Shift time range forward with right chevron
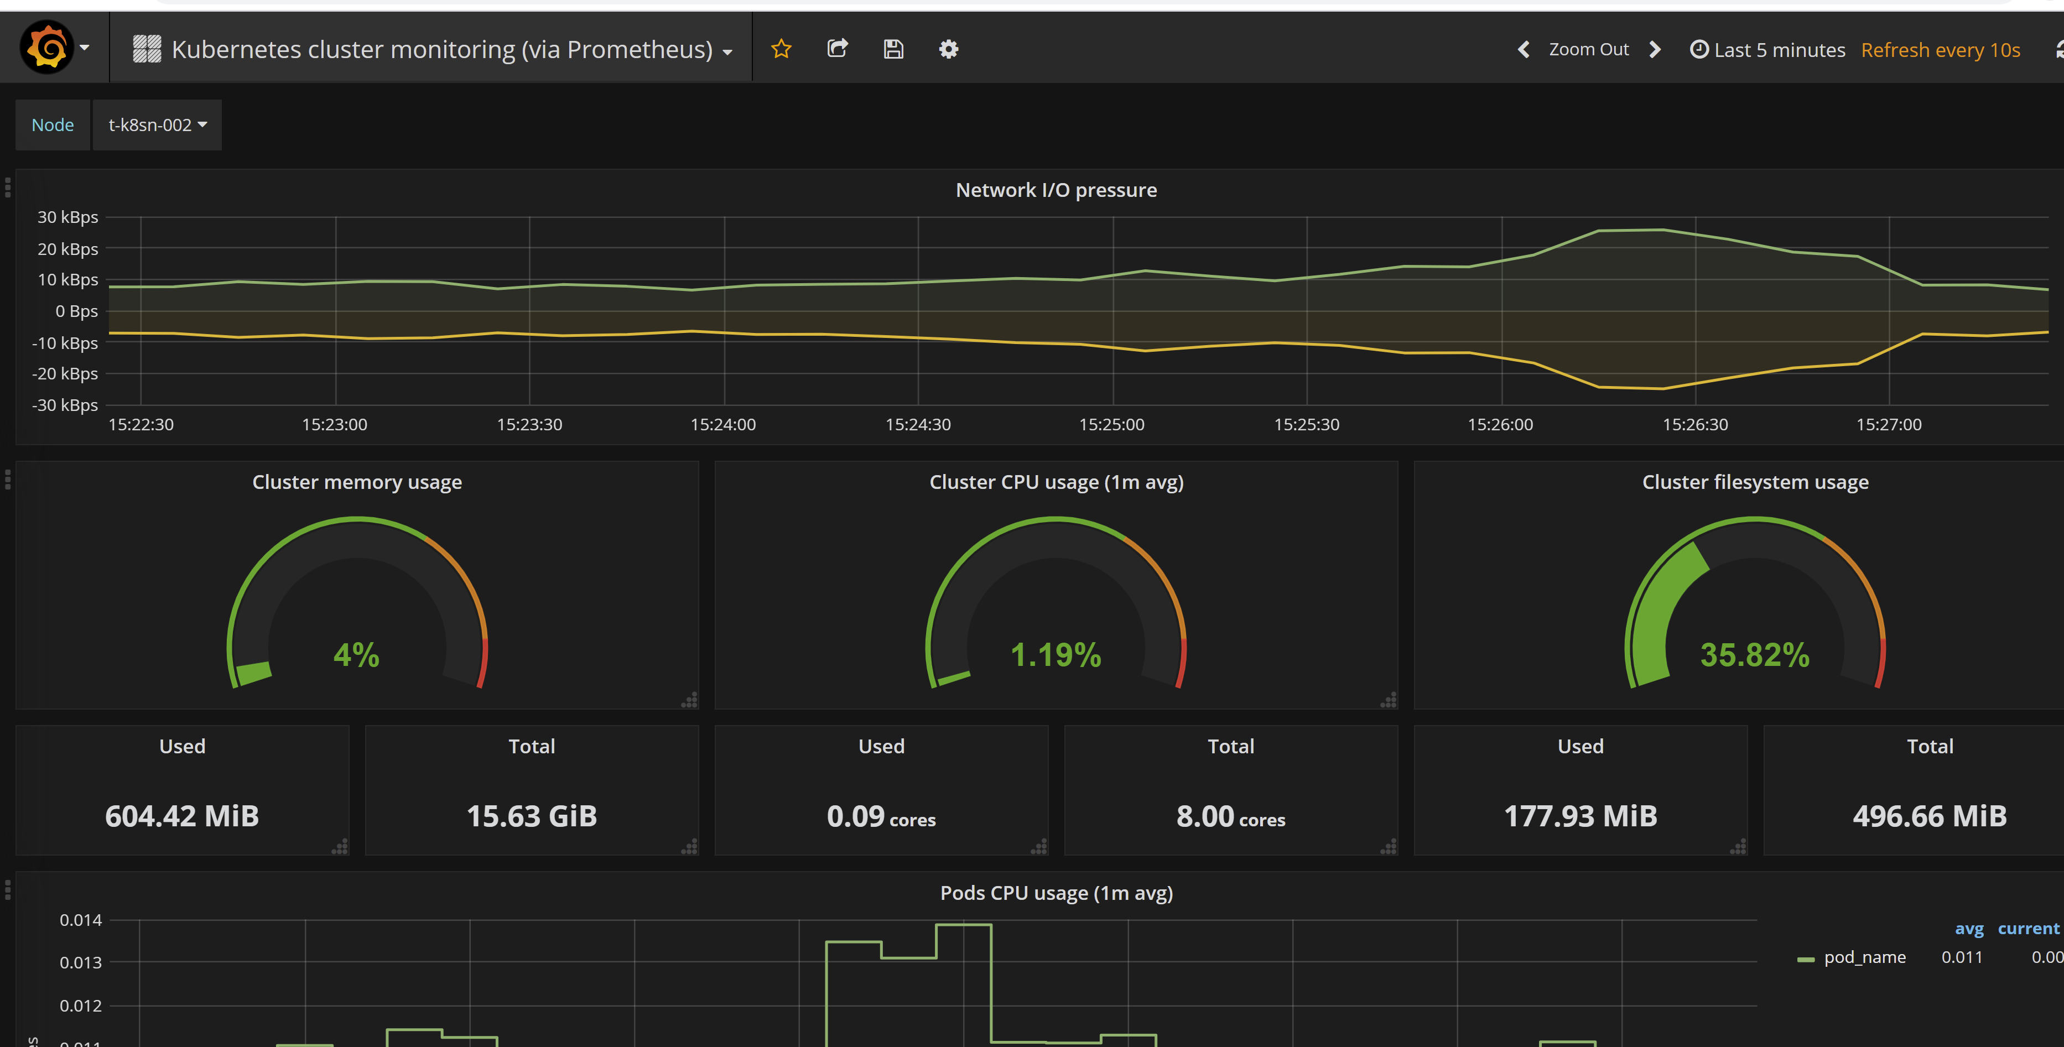 coord(1655,50)
